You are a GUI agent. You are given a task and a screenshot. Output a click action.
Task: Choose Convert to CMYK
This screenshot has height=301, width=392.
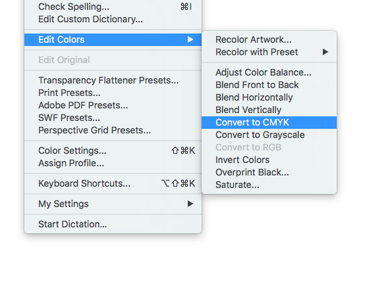coord(269,122)
